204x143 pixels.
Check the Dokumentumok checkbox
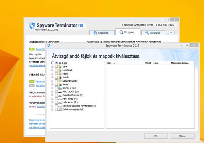pyautogui.click(x=56, y=81)
